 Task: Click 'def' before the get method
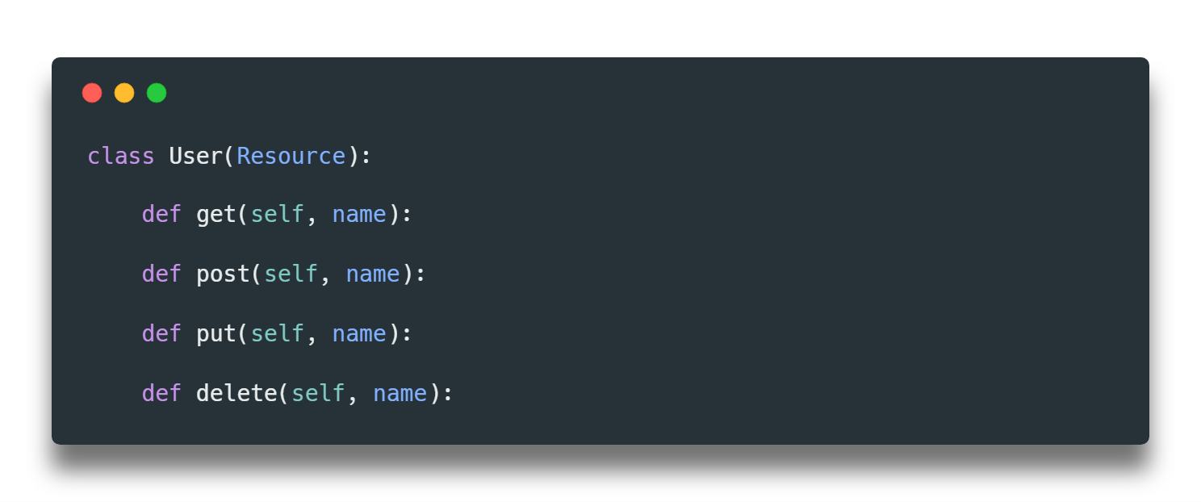click(161, 215)
